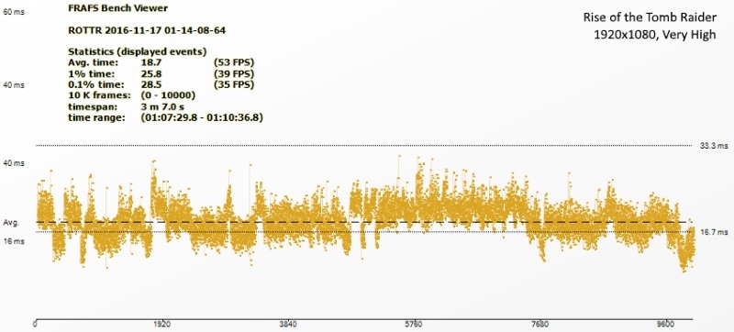Click the 60 ms axis label
This screenshot has height=332, width=734.
coord(14,12)
